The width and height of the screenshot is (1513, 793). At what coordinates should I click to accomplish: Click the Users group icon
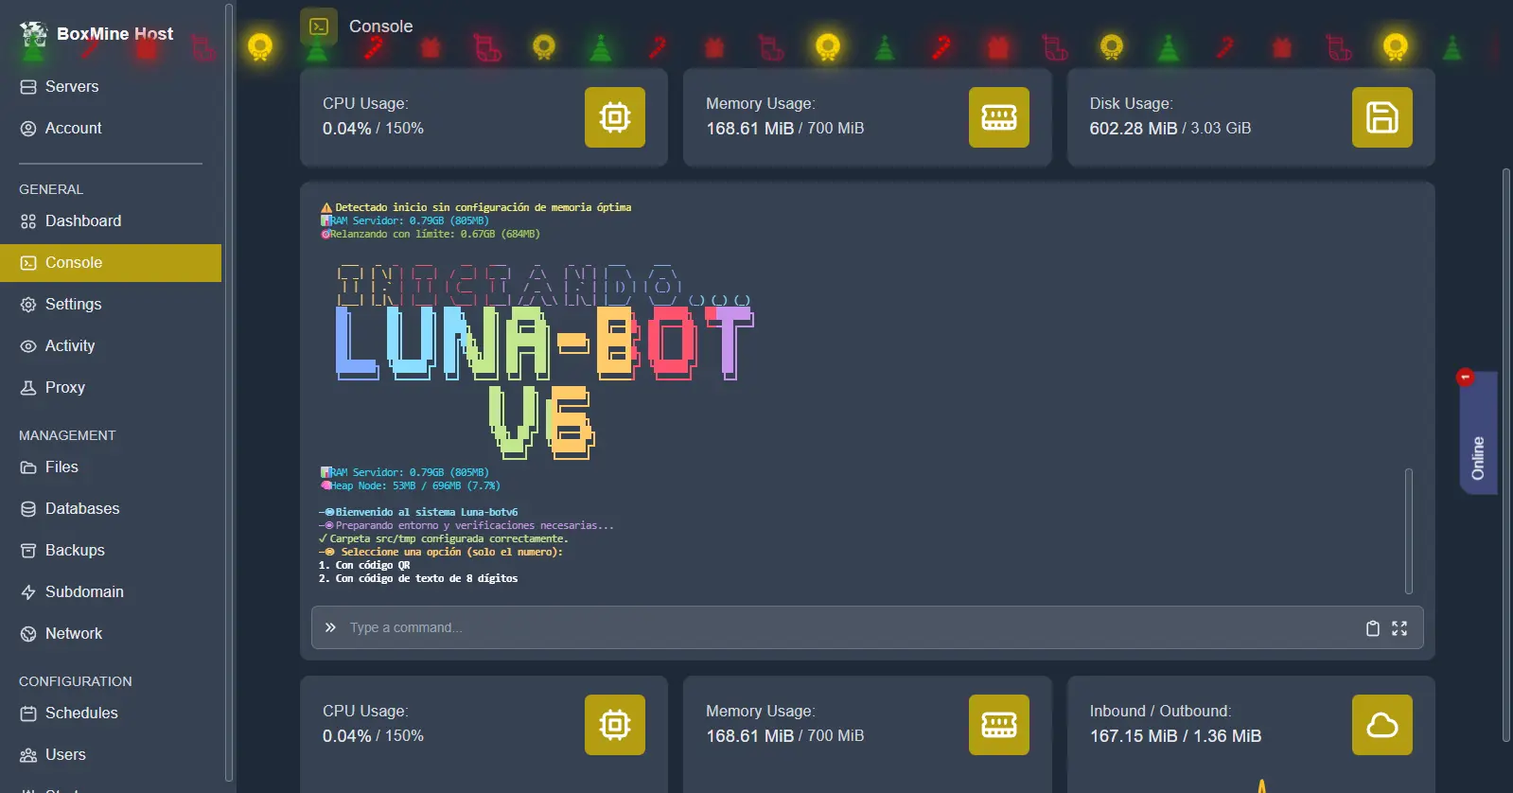[x=28, y=754]
